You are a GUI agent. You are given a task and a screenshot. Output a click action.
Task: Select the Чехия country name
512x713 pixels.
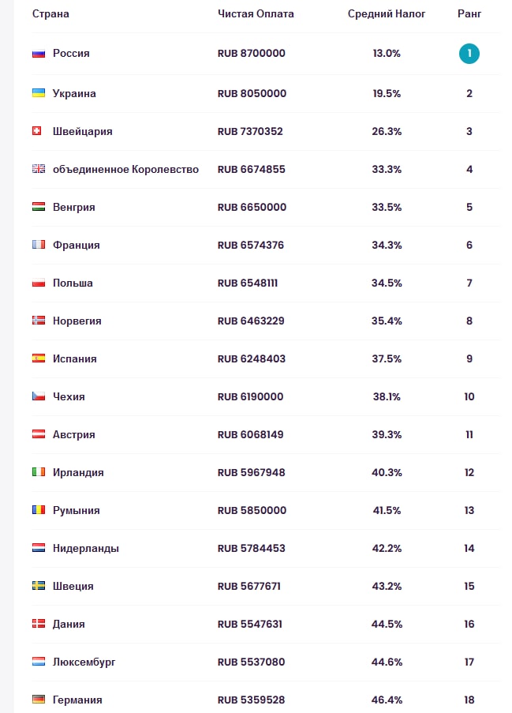[69, 396]
